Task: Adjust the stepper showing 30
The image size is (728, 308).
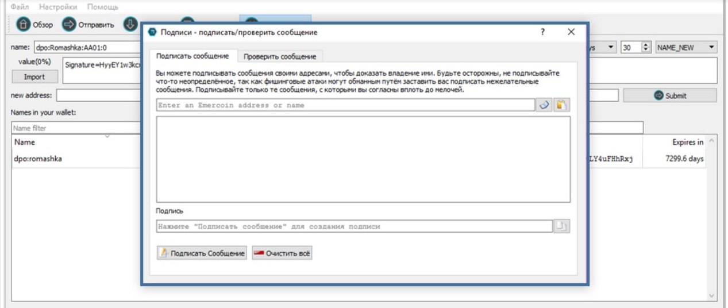Action: (x=646, y=48)
